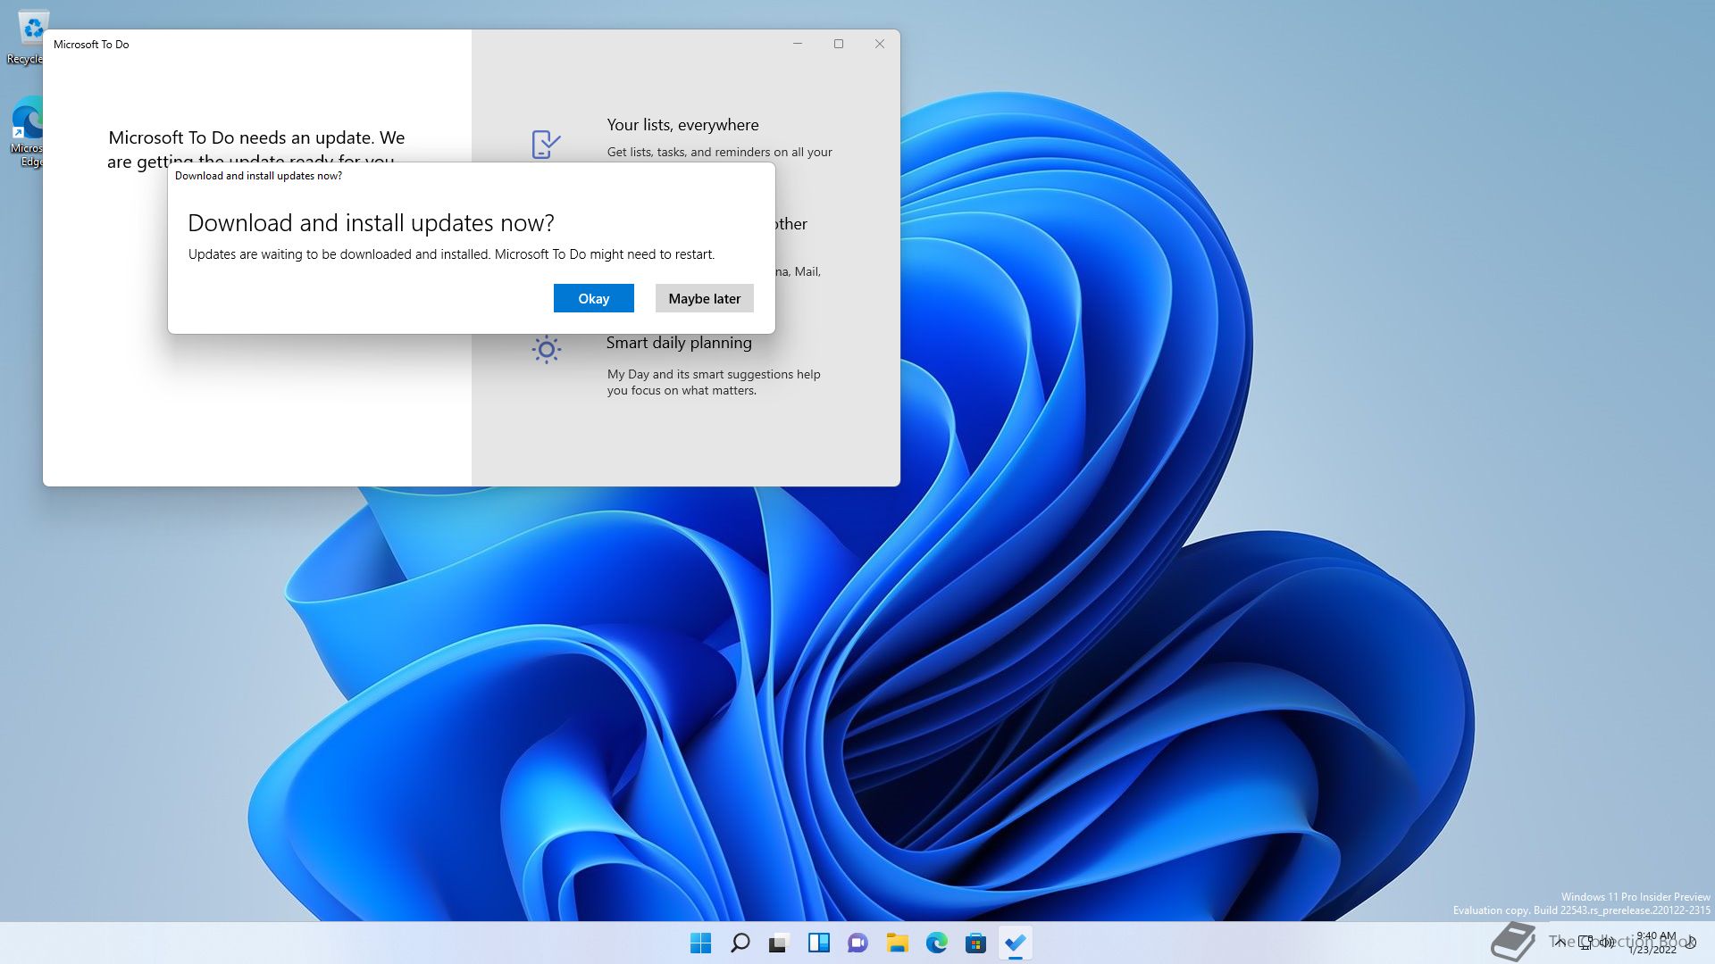Click Okay to install updates
1715x964 pixels.
point(593,298)
